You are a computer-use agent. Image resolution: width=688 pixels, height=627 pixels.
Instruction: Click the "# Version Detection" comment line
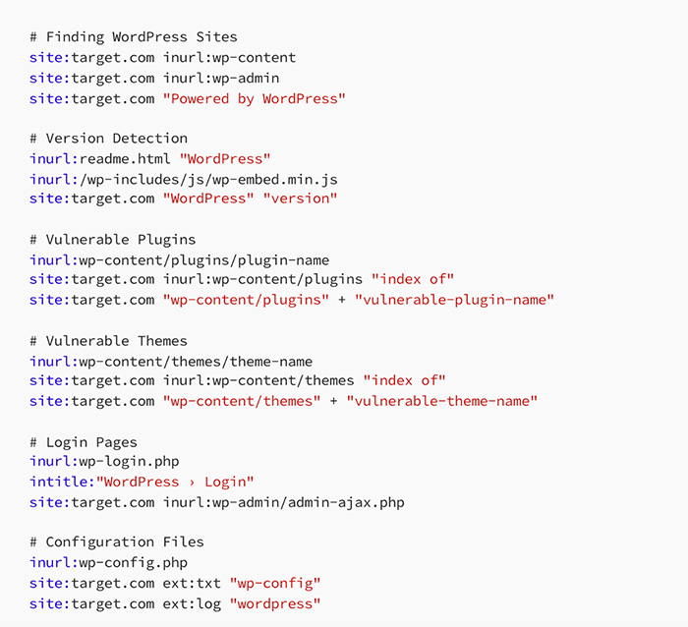pos(108,139)
